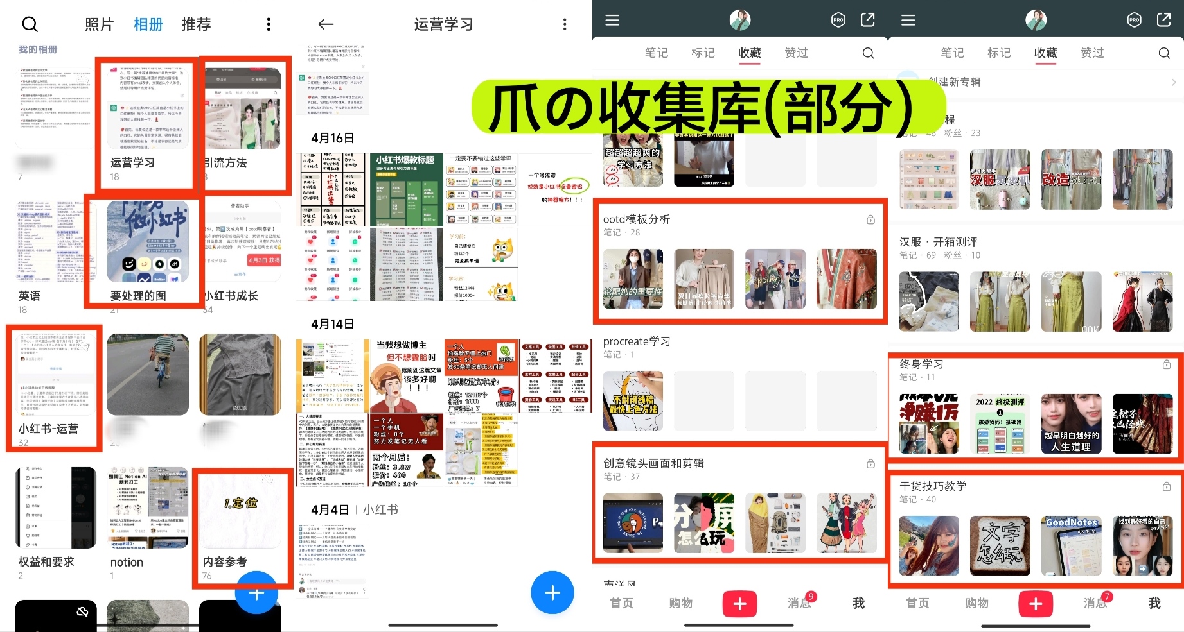This screenshot has height=632, width=1184.
Task: Expand the 创建新专辑 row chevron
Action: [1174, 82]
